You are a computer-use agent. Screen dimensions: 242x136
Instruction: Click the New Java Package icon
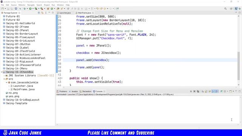(x=48, y=9)
